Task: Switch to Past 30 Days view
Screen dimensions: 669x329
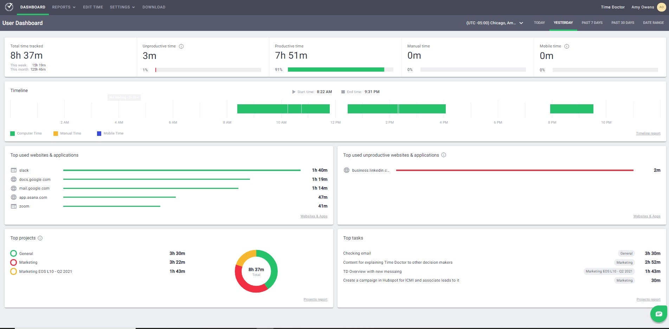Action: (x=623, y=23)
